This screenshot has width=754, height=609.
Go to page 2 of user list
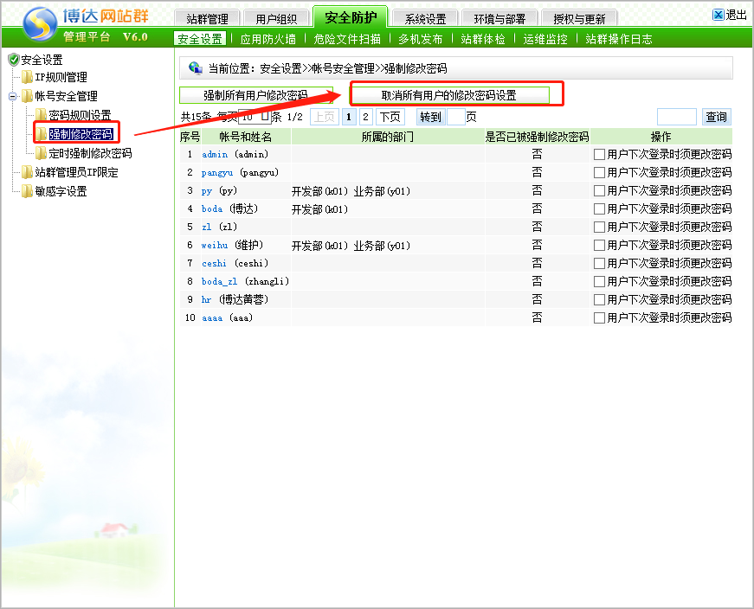(x=365, y=117)
